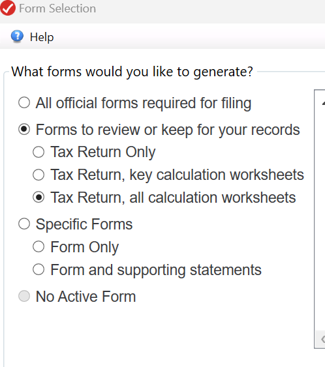Screen dimensions: 325x367
Task: Click the Form Selection window title text
Action: (x=57, y=8)
